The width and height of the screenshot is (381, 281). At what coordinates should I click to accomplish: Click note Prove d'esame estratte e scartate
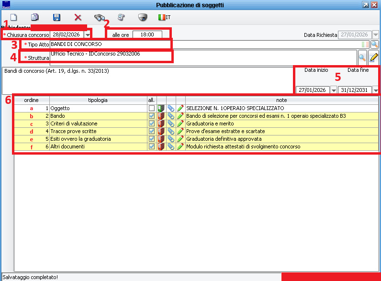225,131
